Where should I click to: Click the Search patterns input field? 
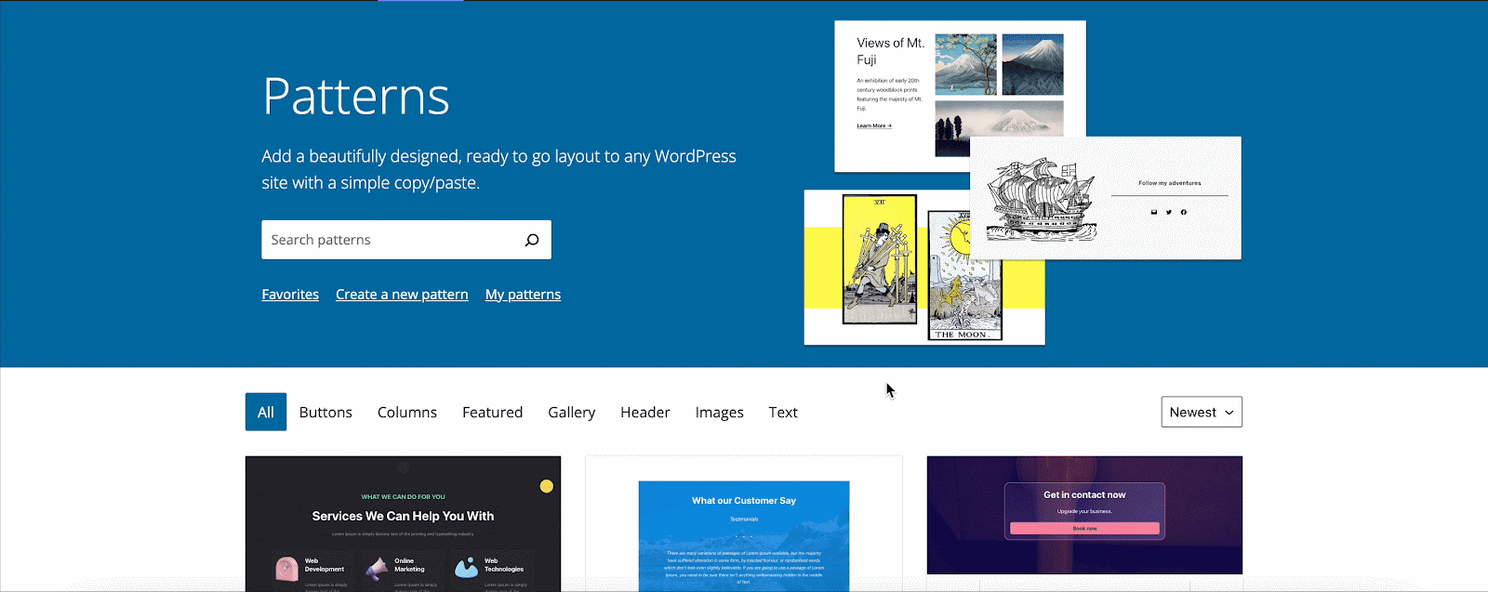(406, 240)
